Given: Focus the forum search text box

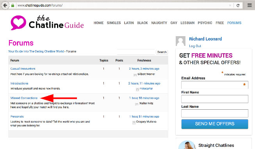Looking at the screenshot, I should 136,52.
